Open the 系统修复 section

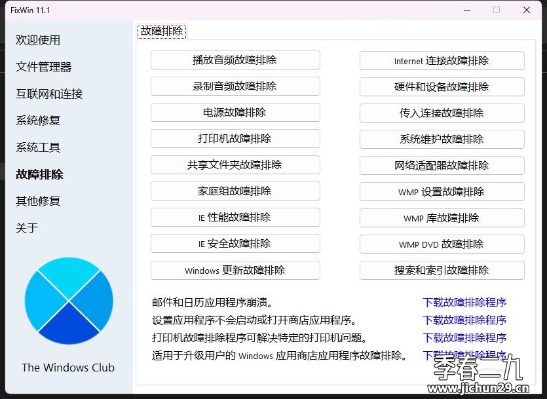point(38,121)
